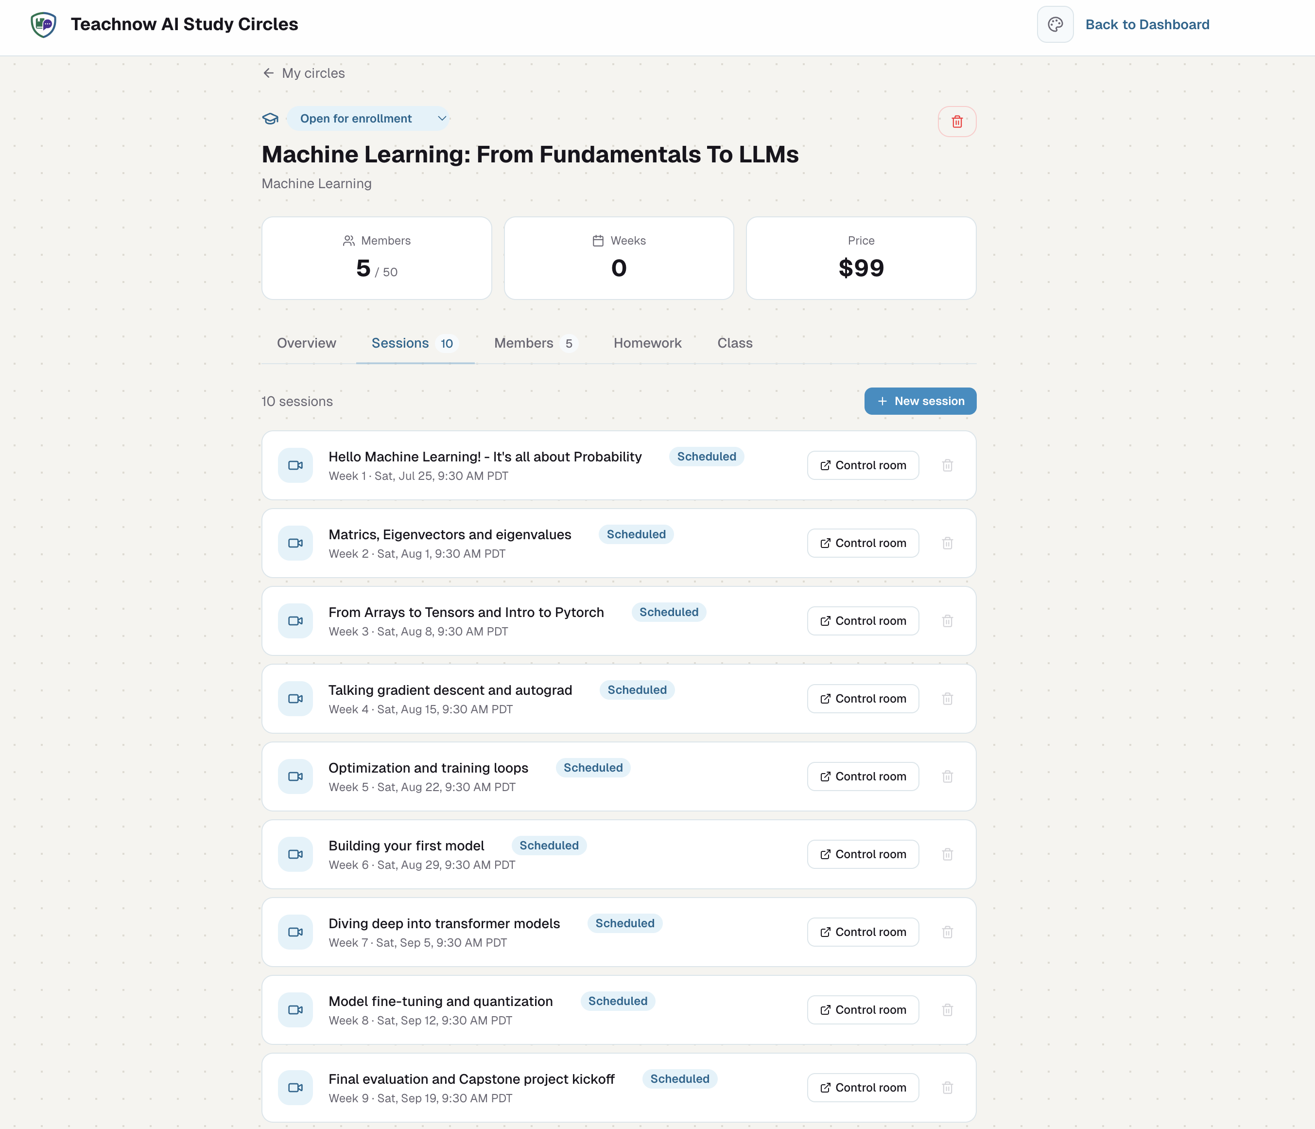Click the red delete circle trash icon
This screenshot has width=1315, height=1129.
point(957,121)
